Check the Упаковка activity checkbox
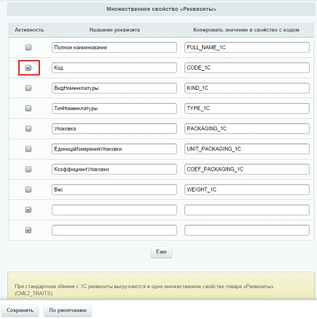The height and width of the screenshot is (319, 317). [x=28, y=129]
